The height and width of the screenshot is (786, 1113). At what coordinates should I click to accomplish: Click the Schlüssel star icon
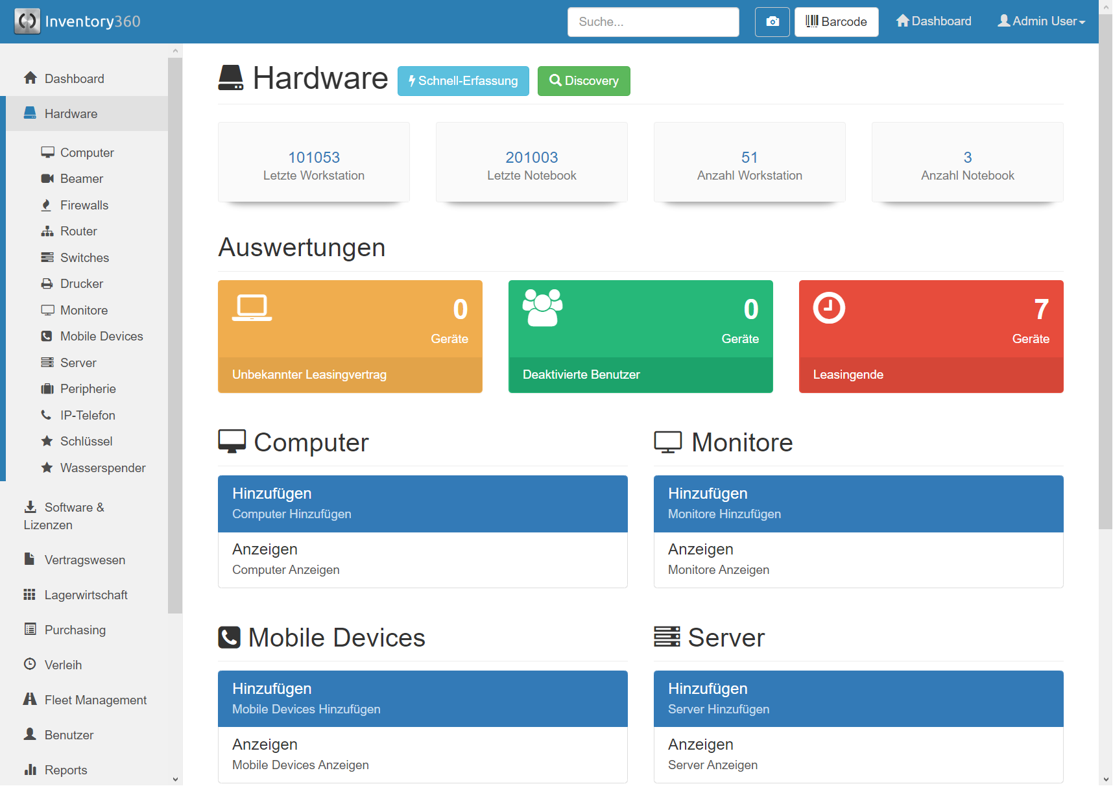pyautogui.click(x=47, y=441)
